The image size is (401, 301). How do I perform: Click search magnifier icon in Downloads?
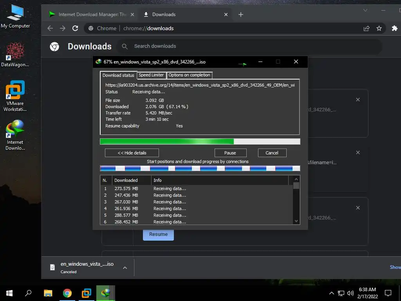(x=125, y=46)
